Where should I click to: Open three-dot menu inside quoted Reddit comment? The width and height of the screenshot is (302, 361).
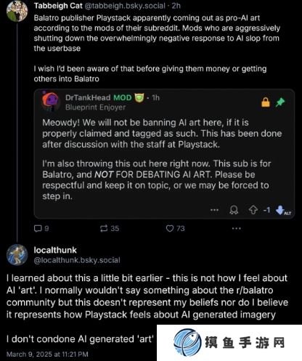coord(214,210)
